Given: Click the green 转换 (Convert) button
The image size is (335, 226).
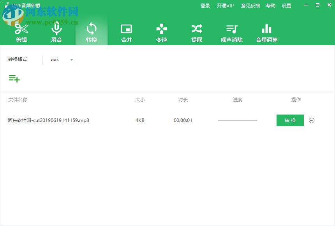Looking at the screenshot, I should 290,120.
